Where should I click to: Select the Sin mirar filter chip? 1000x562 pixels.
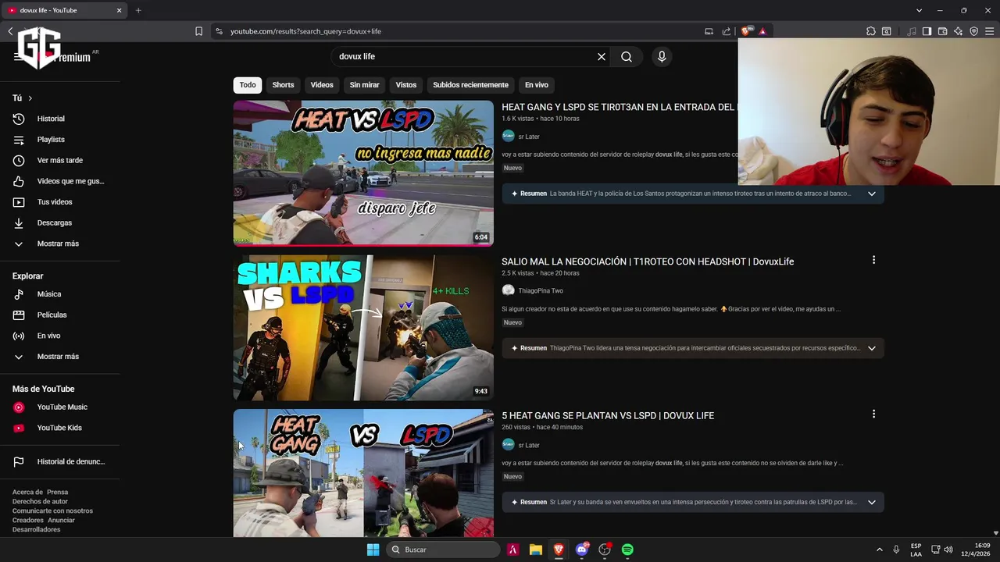pyautogui.click(x=364, y=84)
